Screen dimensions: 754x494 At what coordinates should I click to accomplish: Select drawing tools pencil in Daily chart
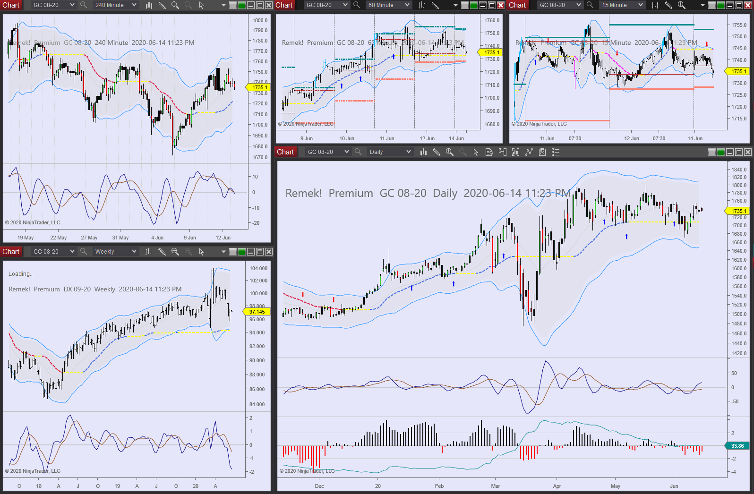tap(437, 152)
